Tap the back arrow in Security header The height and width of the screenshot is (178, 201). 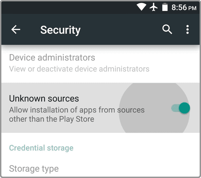(16, 30)
